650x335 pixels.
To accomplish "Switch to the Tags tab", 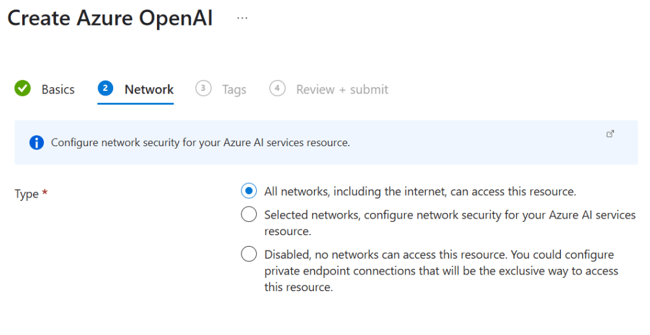I will click(x=234, y=90).
